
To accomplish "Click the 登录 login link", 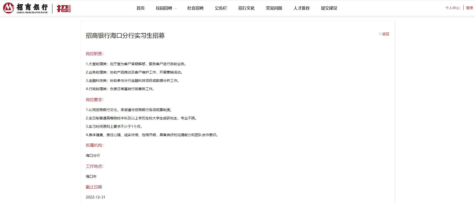I will [x=469, y=8].
